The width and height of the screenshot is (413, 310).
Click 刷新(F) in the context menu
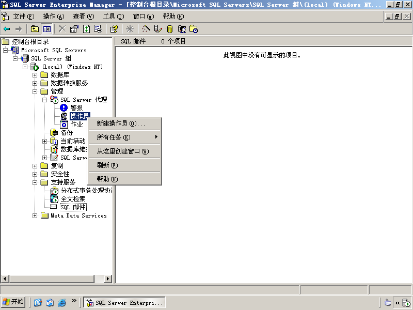[124, 165]
